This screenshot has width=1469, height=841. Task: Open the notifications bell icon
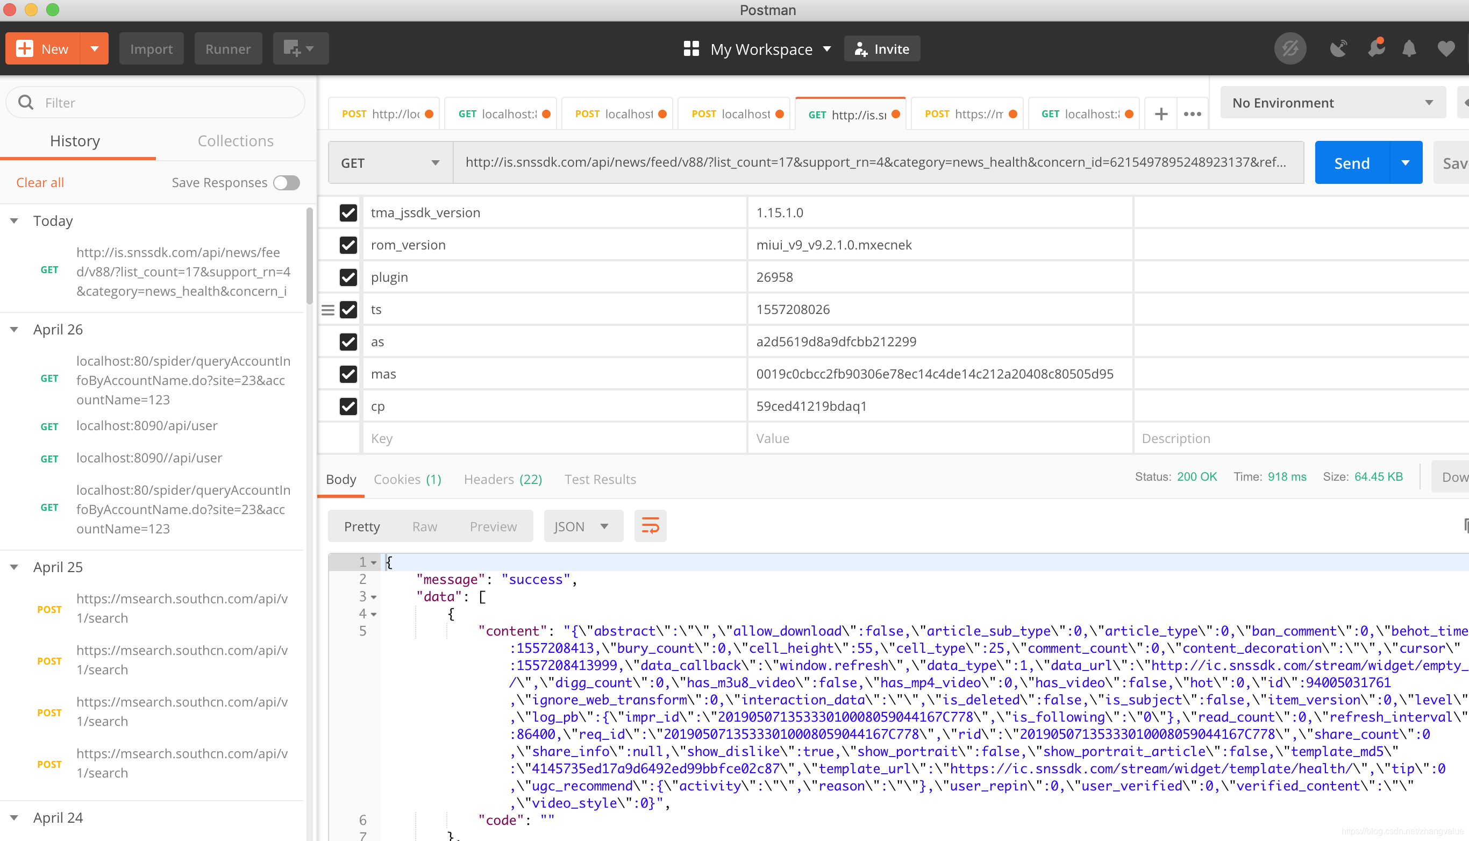point(1409,48)
